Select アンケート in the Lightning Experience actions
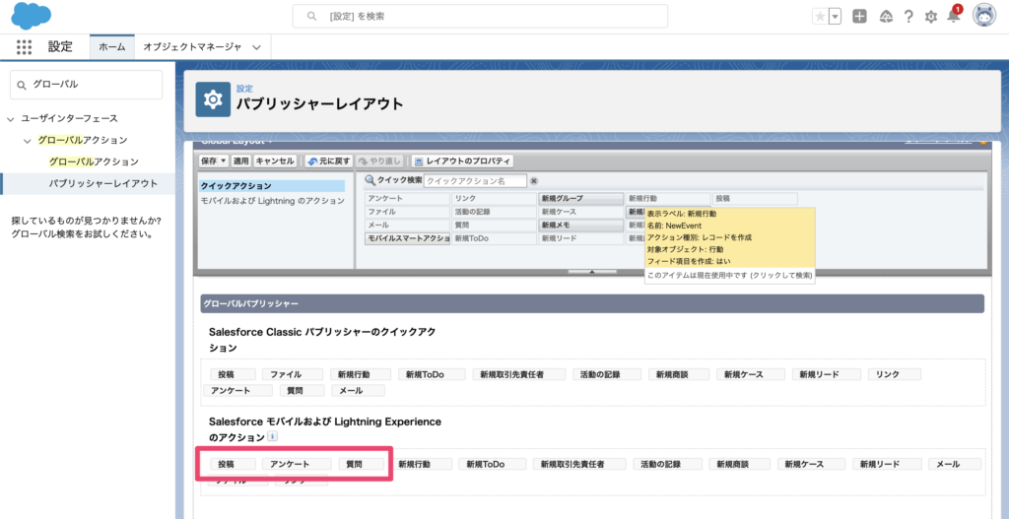Viewport: 1009px width, 519px height. tap(297, 464)
